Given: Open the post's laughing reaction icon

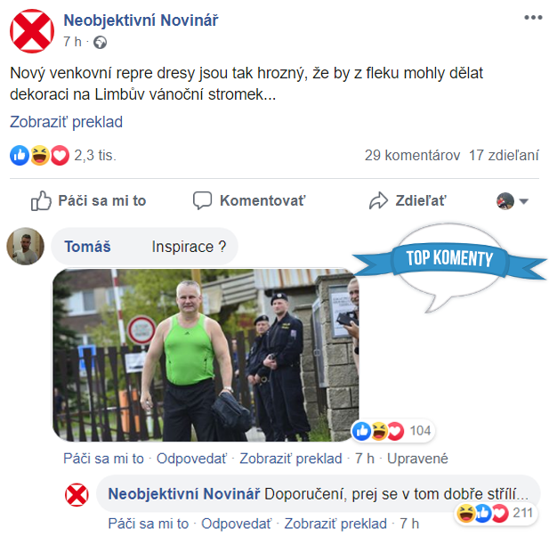Looking at the screenshot, I should pyautogui.click(x=40, y=155).
